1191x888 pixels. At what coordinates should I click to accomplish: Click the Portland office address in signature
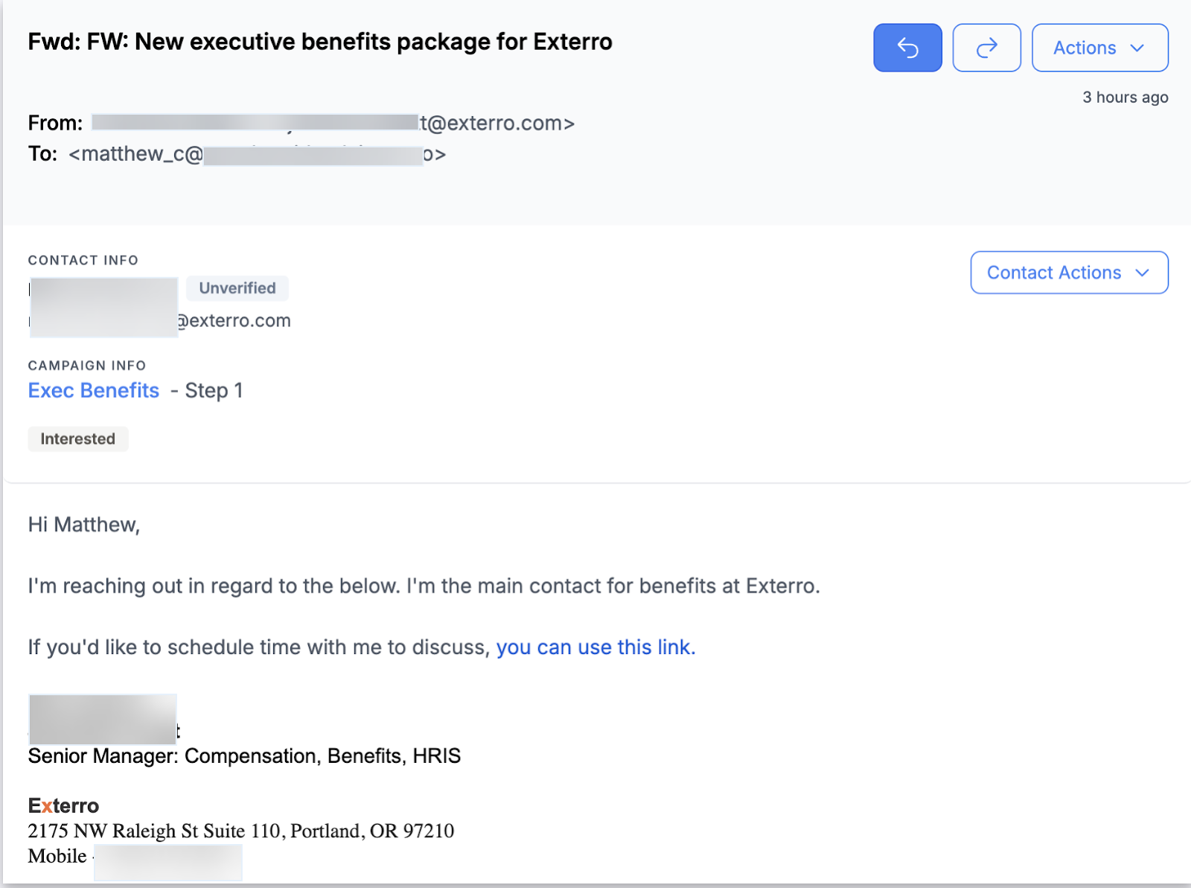(x=240, y=831)
